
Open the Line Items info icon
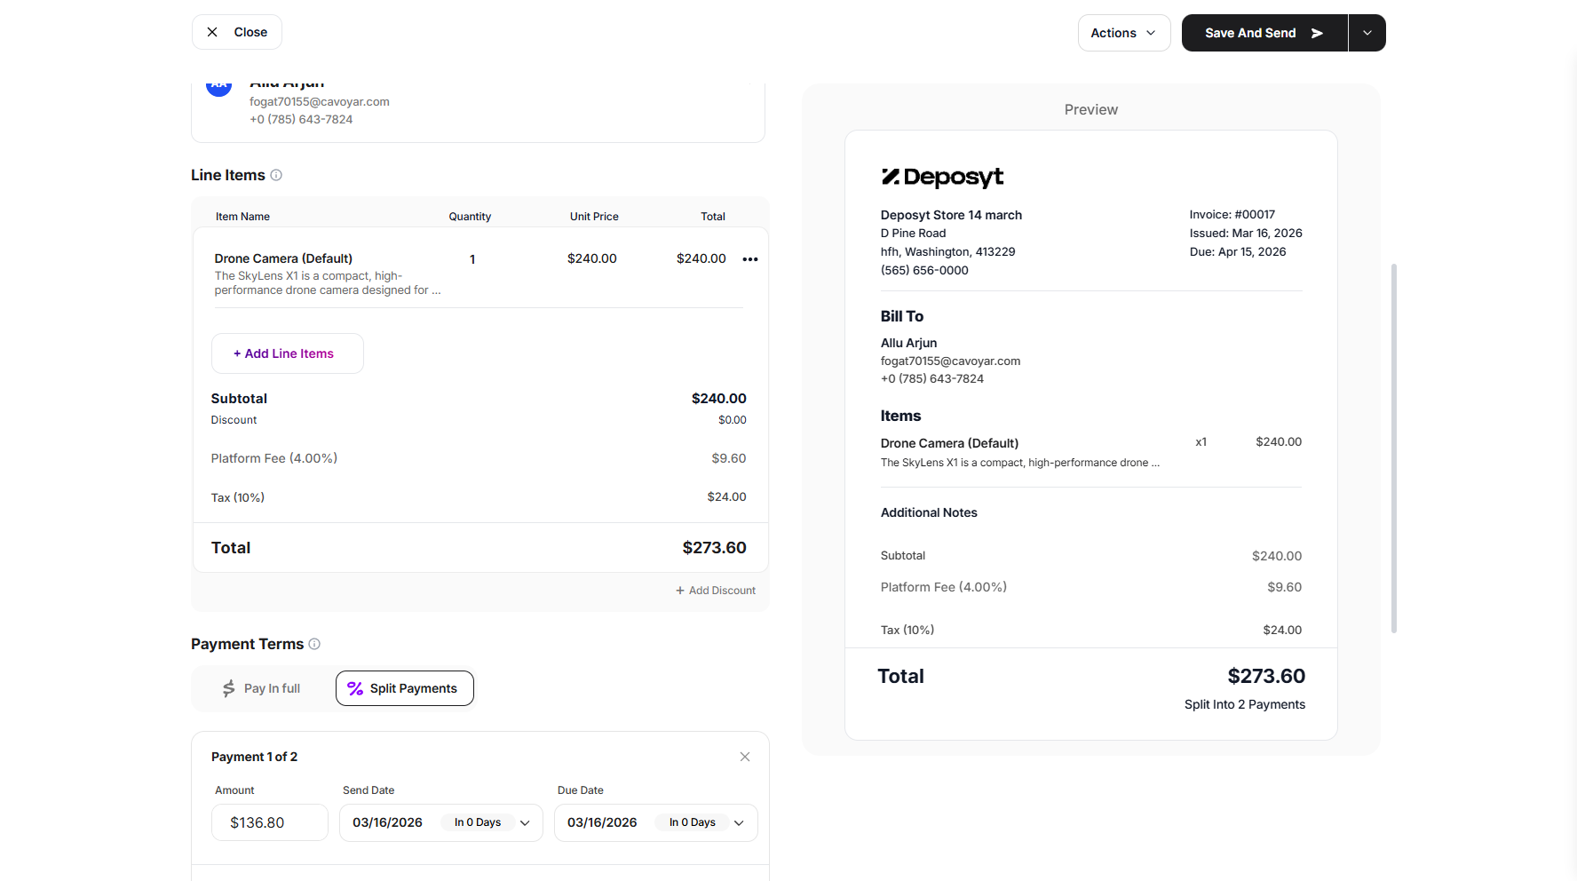point(276,175)
